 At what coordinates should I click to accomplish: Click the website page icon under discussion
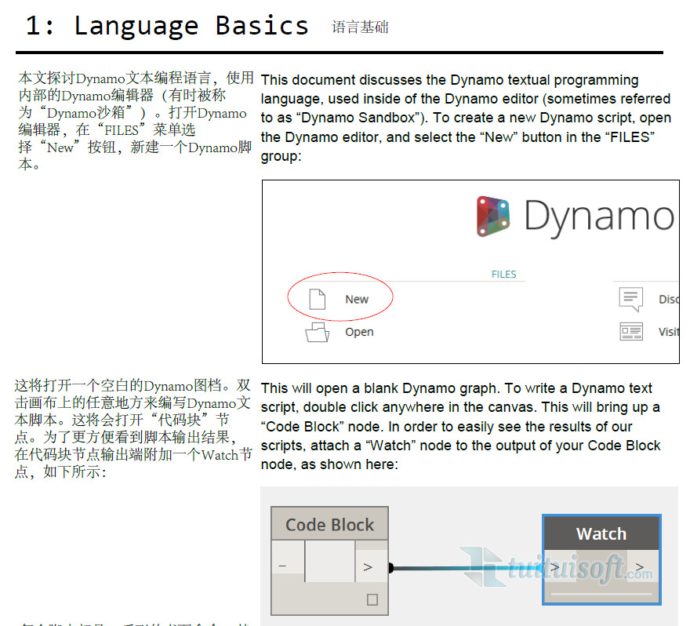pos(630,332)
